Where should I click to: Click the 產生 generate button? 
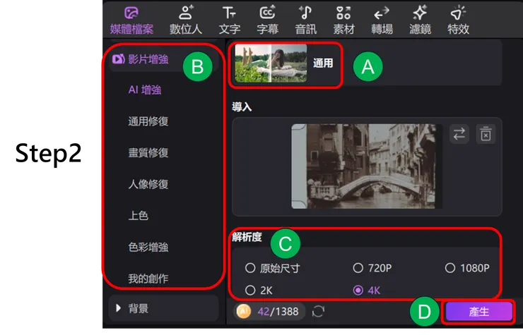point(479,312)
